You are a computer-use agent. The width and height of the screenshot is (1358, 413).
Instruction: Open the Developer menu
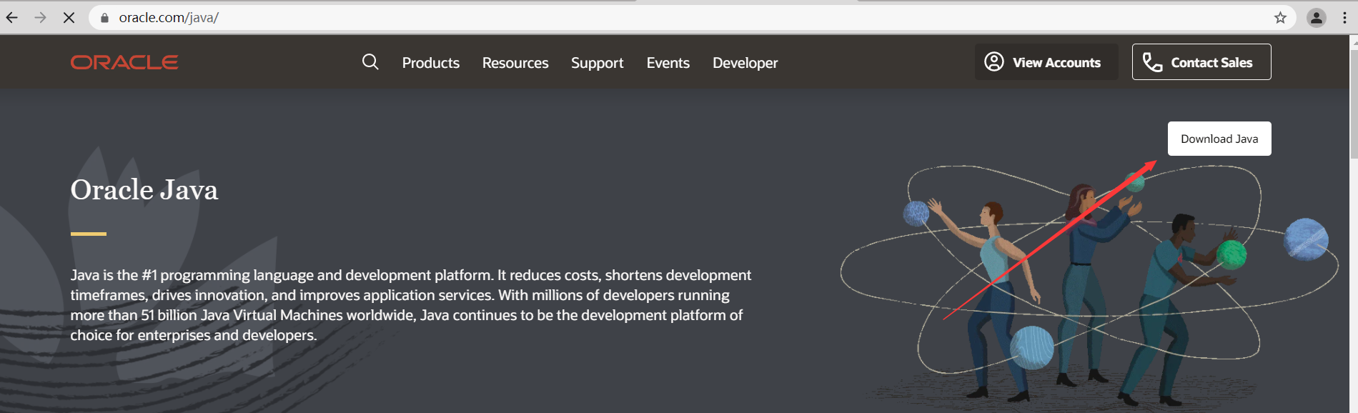tap(745, 63)
